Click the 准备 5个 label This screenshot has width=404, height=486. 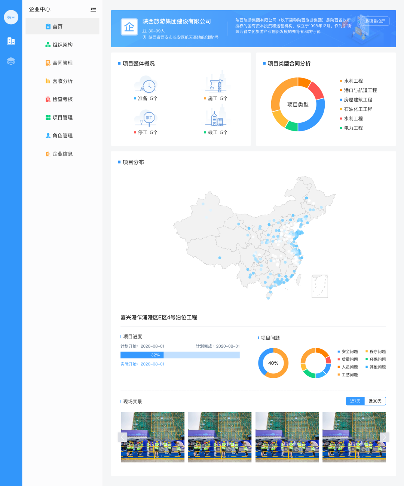(x=146, y=98)
